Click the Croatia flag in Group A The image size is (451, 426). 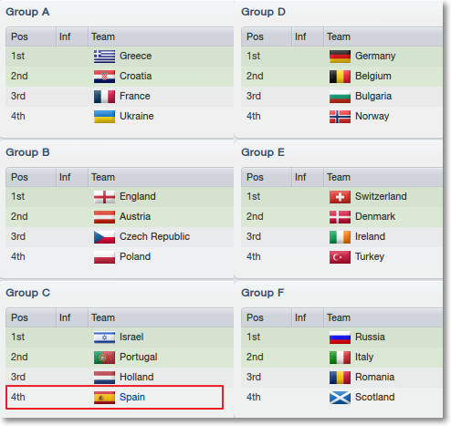pos(104,77)
